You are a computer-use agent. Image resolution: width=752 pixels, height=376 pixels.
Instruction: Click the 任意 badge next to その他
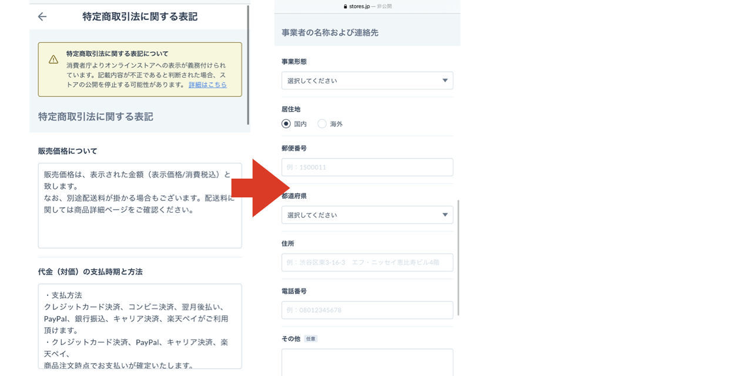[311, 339]
